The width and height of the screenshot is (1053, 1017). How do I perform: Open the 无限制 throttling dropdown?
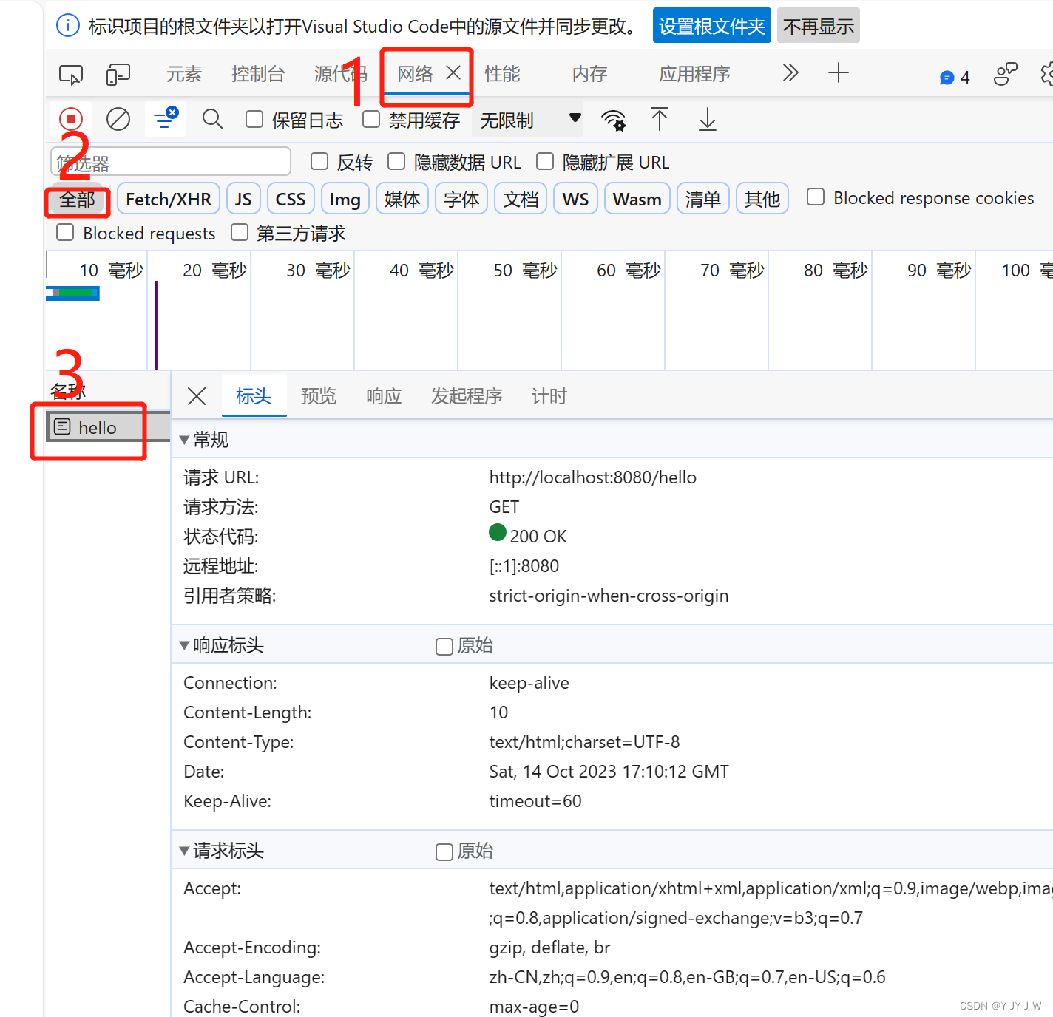[x=527, y=120]
